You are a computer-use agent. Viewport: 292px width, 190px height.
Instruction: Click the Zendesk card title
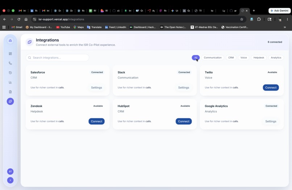point(37,106)
